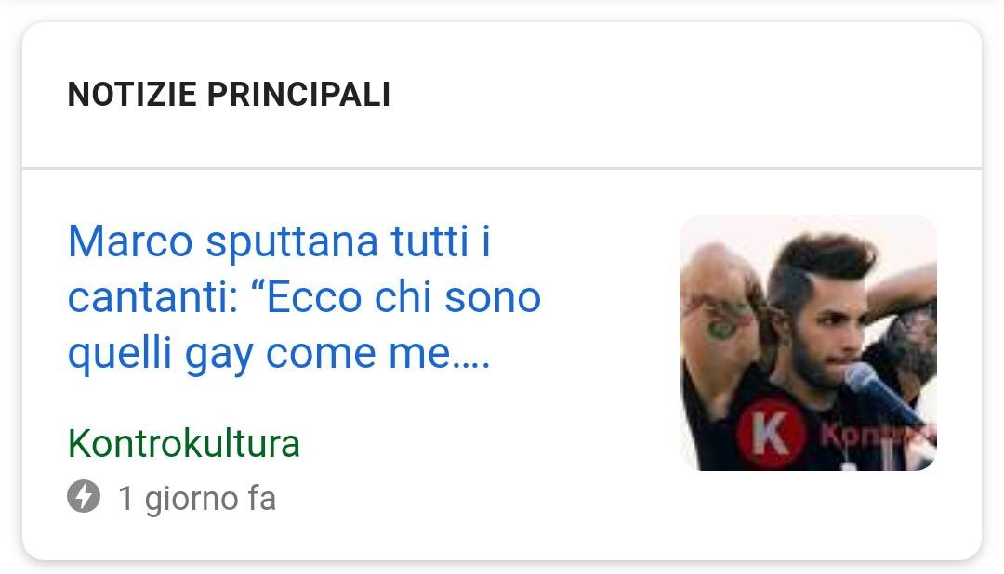Screen dimensions: 1004x574
Task: Click the headline line "cantanti: Ecco chi sono"
Action: tap(304, 297)
